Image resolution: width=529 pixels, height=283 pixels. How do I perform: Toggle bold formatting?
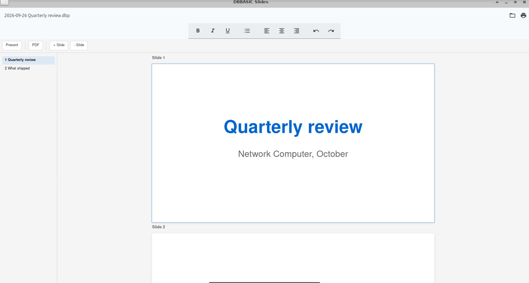(x=198, y=31)
